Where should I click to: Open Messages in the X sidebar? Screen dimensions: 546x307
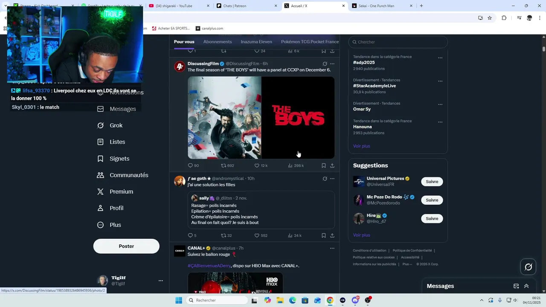116,109
